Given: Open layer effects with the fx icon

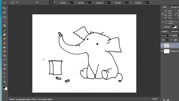Looking at the screenshot, I should pos(163,40).
